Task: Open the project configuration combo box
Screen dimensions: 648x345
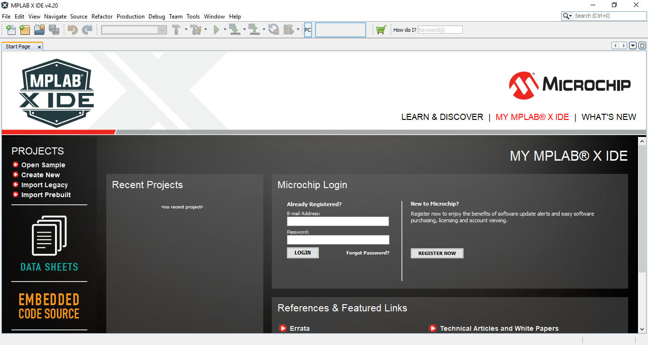Action: click(x=134, y=30)
